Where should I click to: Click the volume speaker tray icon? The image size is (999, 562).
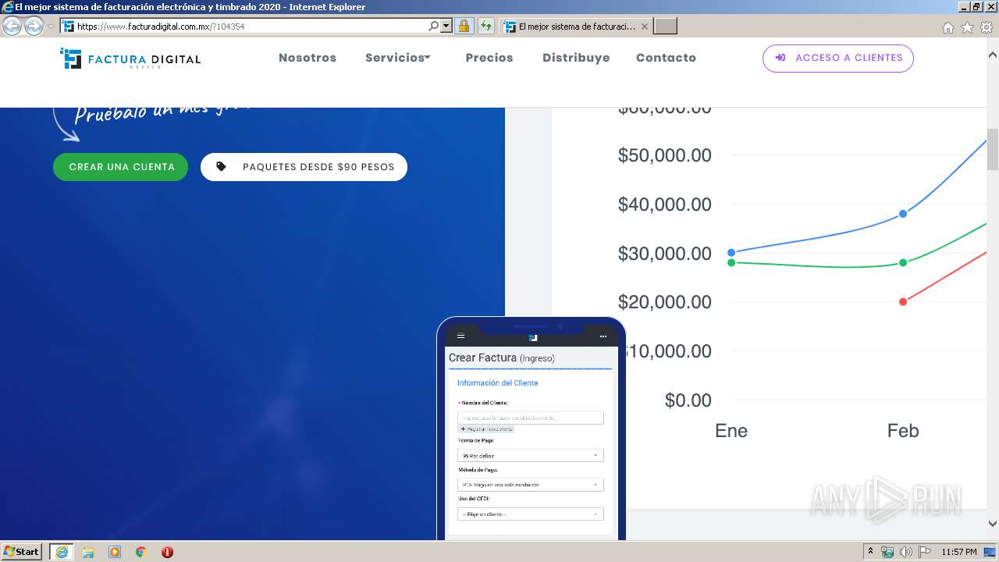906,552
